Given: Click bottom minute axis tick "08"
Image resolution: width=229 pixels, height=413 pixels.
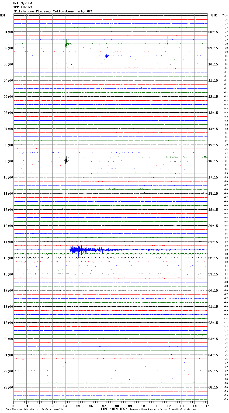Looking at the screenshot, I should [117, 406].
